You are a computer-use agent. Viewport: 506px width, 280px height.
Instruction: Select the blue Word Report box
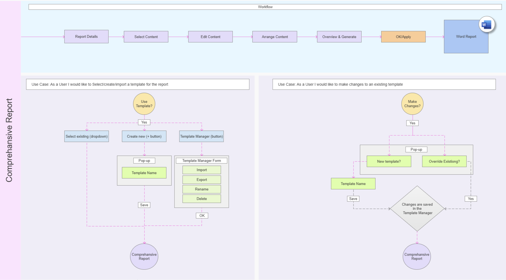466,36
